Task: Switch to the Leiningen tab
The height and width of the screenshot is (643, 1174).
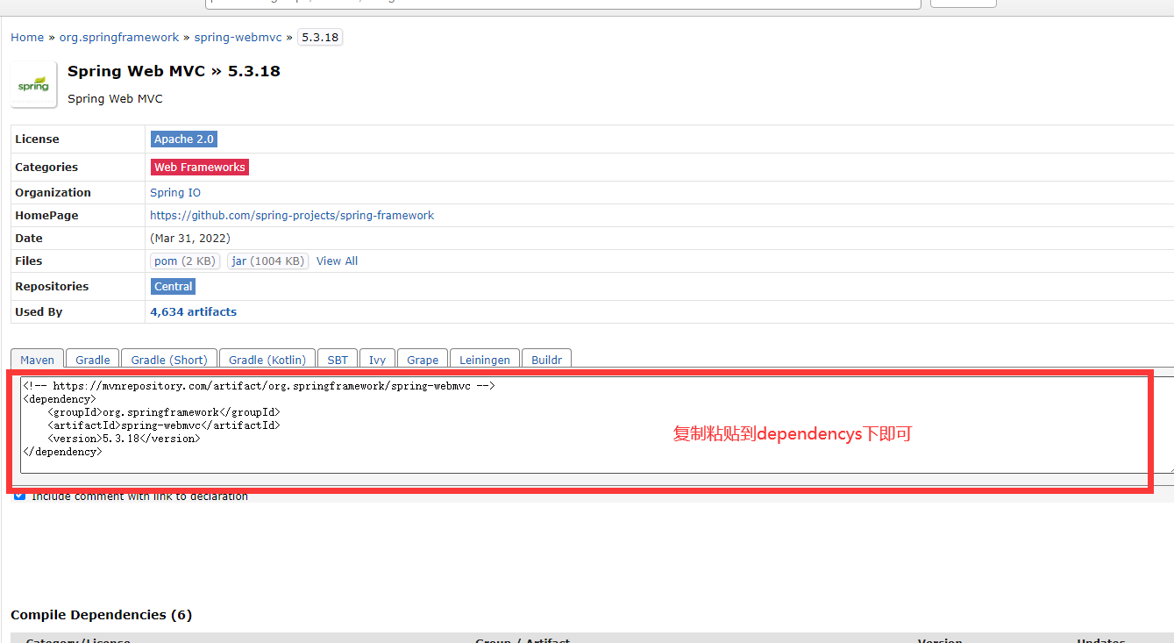Action: click(x=485, y=360)
